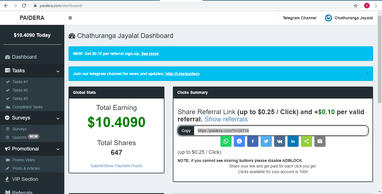Open Tasks #3 in sidebar
This screenshot has height=194, width=382.
pos(32,99)
